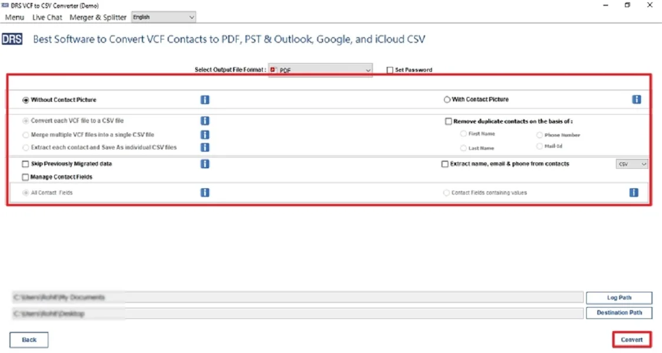Click info icon beside All Contact Fields

(x=205, y=192)
